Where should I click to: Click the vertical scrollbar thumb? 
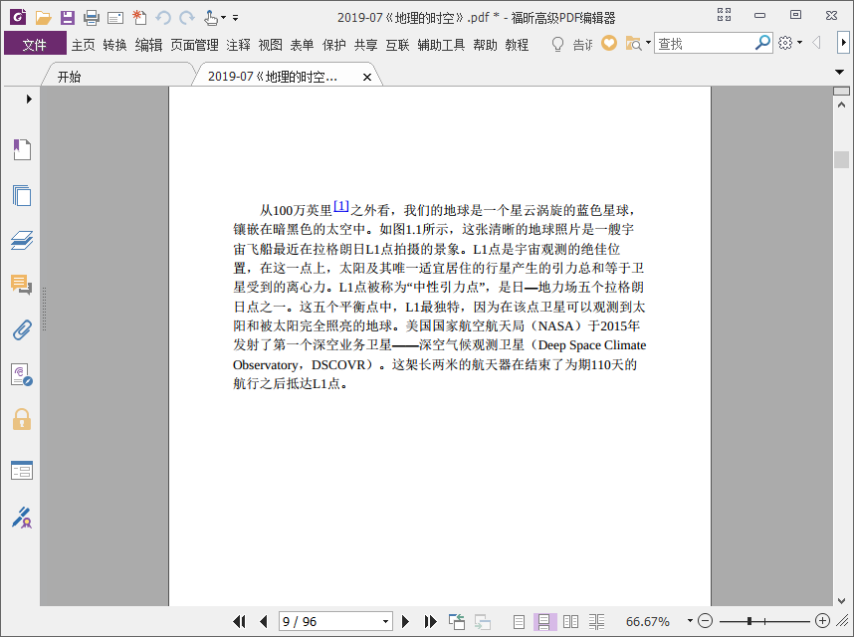click(x=841, y=159)
